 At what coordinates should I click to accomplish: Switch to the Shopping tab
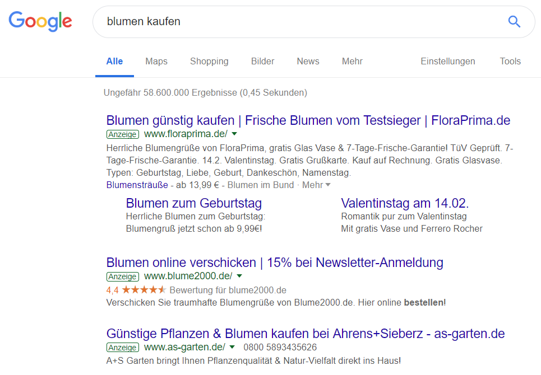pyautogui.click(x=209, y=61)
